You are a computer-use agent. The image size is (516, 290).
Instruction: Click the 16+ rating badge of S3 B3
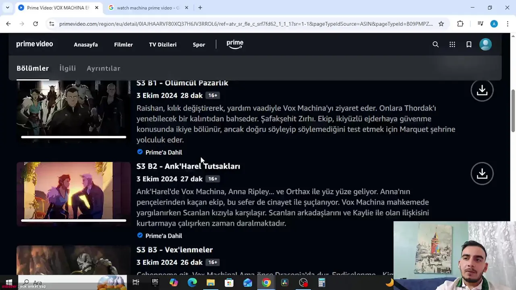tap(212, 262)
